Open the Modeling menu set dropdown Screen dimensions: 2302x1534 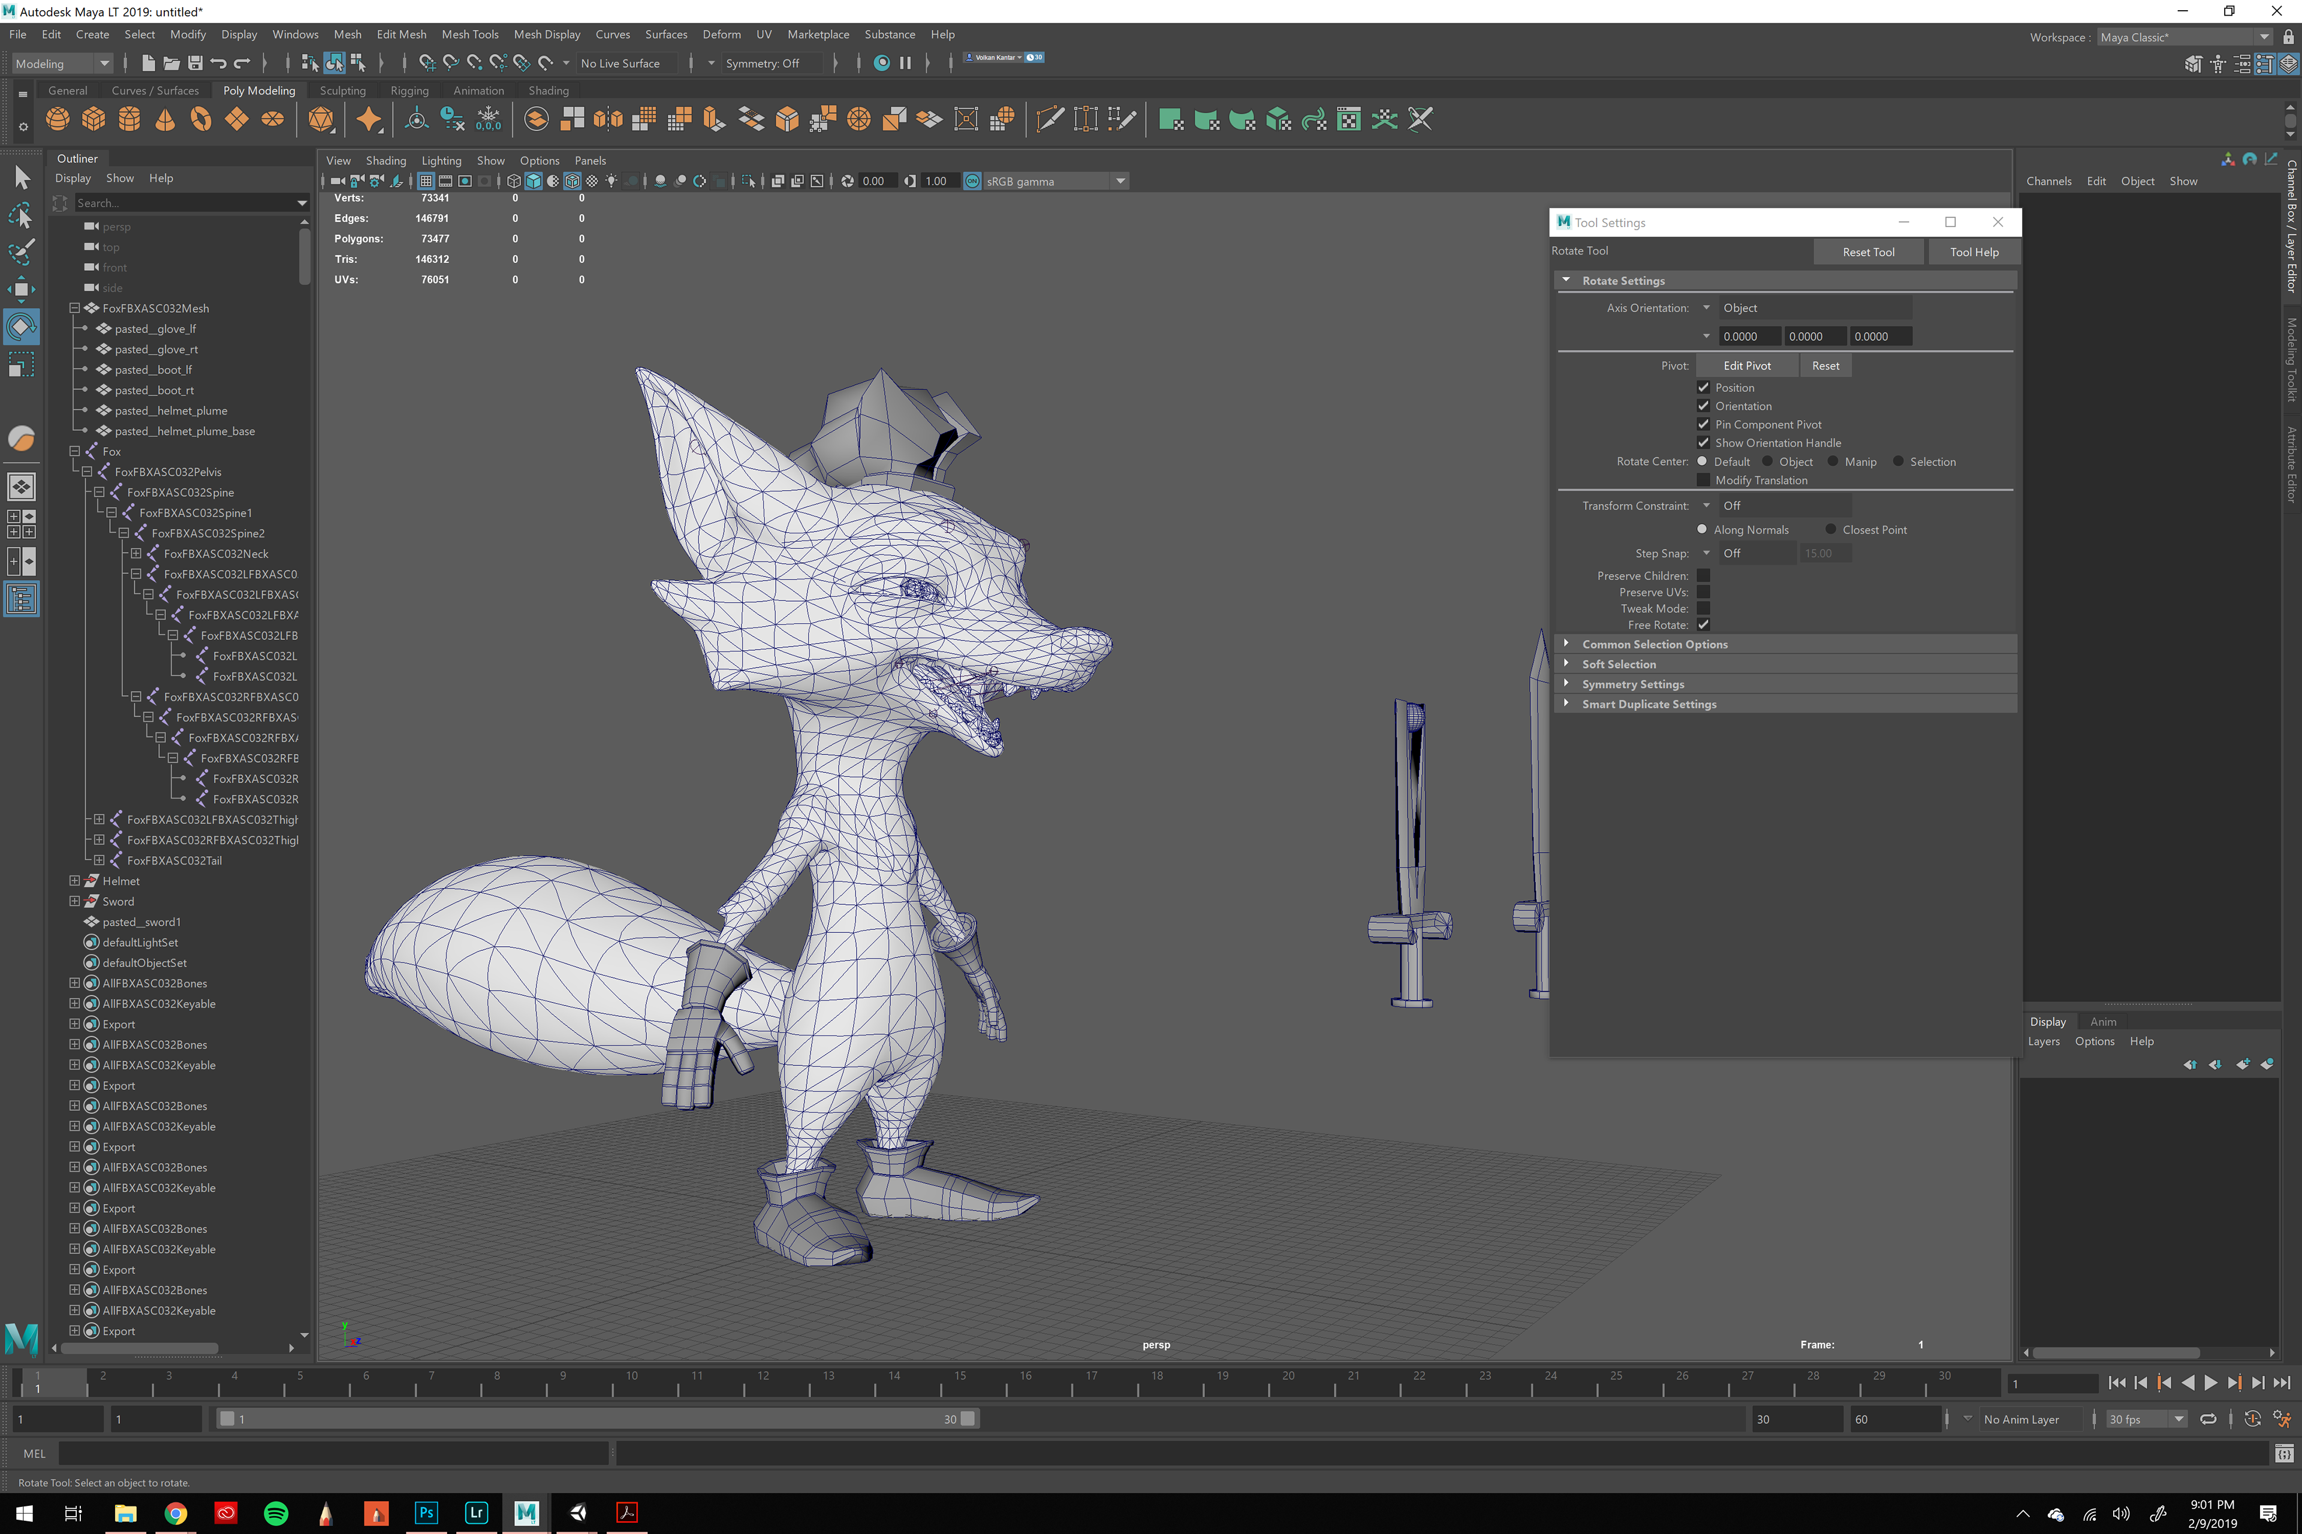coord(62,64)
